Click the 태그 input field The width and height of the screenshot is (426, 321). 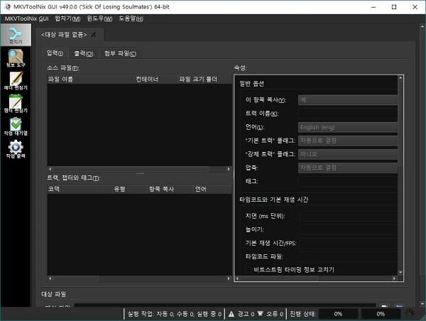[348, 181]
